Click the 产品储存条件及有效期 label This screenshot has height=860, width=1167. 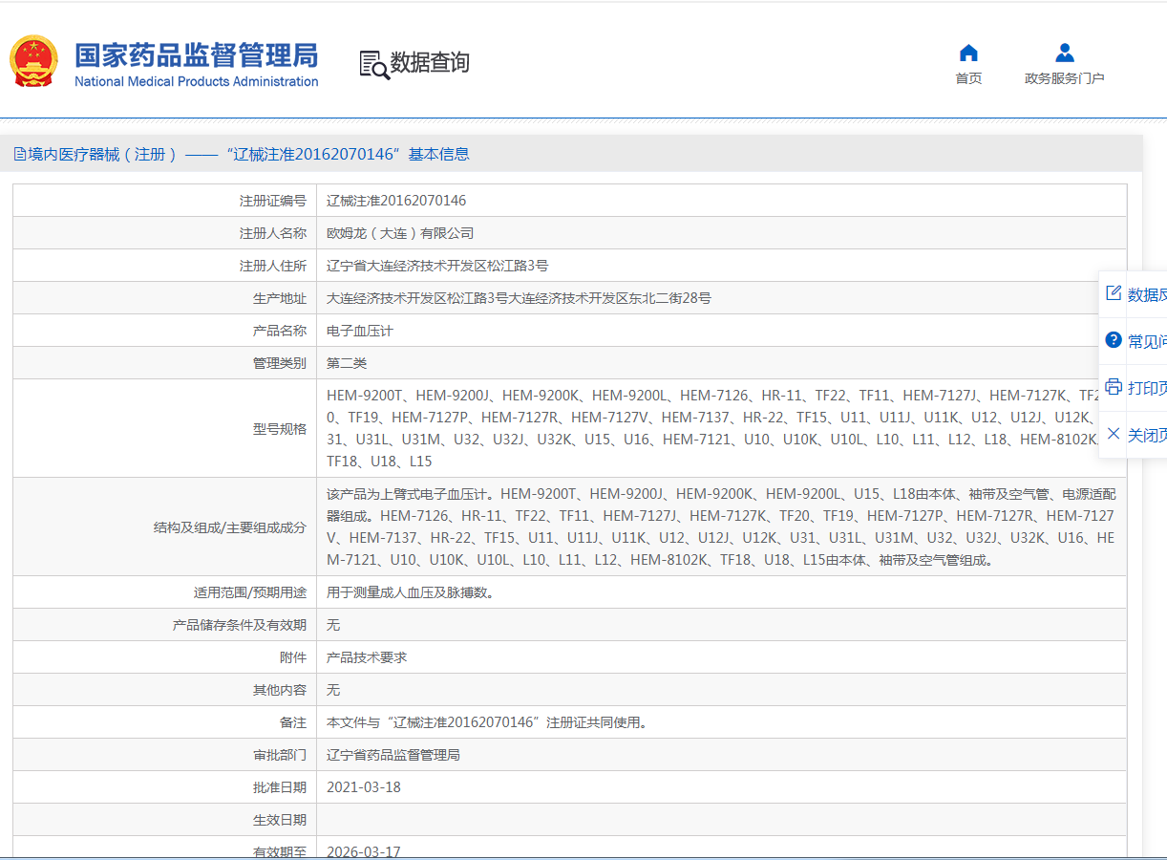[x=240, y=625]
